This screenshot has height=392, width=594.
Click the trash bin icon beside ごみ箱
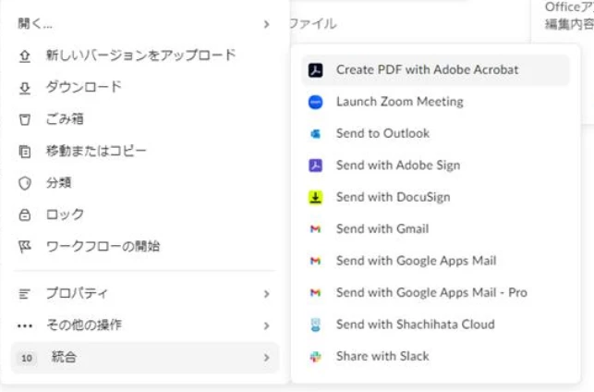point(25,119)
